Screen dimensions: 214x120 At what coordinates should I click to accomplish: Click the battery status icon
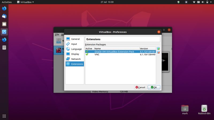pos(207,2)
